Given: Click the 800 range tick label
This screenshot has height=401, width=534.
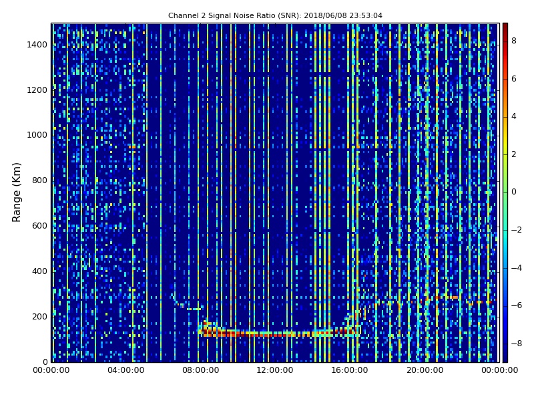Looking at the screenshot, I should (x=39, y=180).
